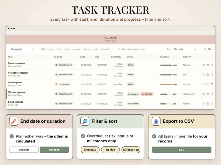Filter by To do 6 tab

[67, 49]
